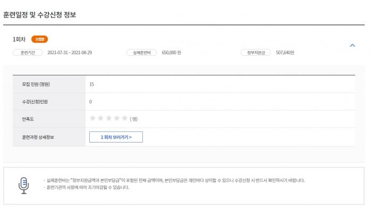Viewport: 372px width, 209px height.
Task: Click the fifth satisfaction star
Action: (x=124, y=118)
